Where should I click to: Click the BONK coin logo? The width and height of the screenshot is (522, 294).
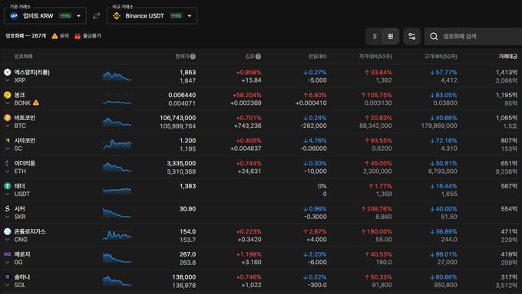[8, 95]
